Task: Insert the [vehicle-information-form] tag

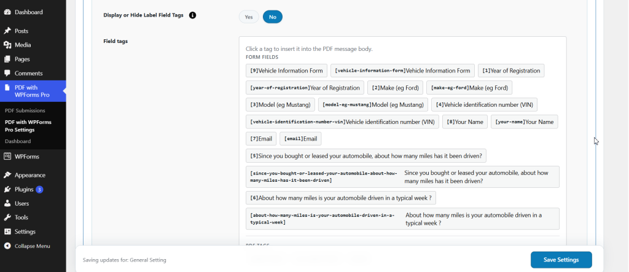Action: tap(402, 71)
